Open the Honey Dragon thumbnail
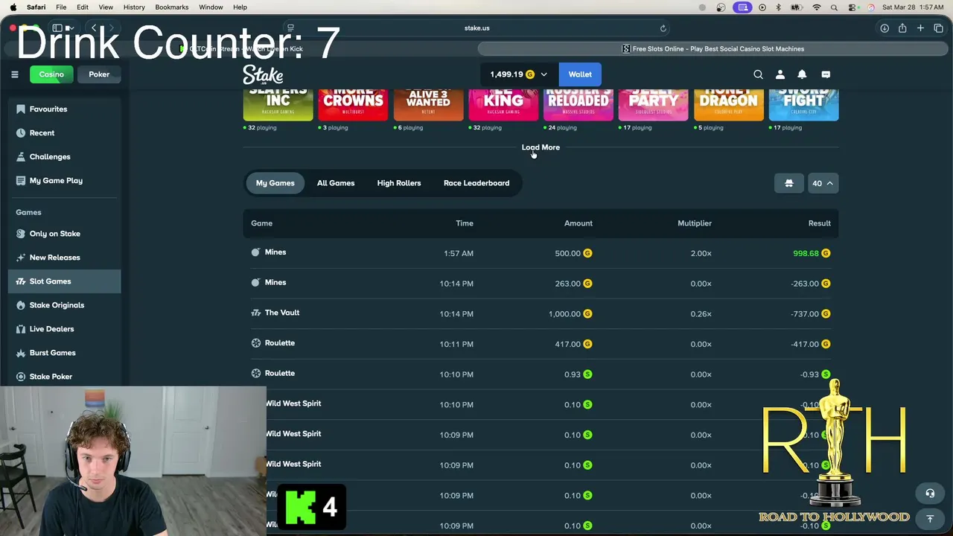Image resolution: width=953 pixels, height=536 pixels. (x=729, y=104)
